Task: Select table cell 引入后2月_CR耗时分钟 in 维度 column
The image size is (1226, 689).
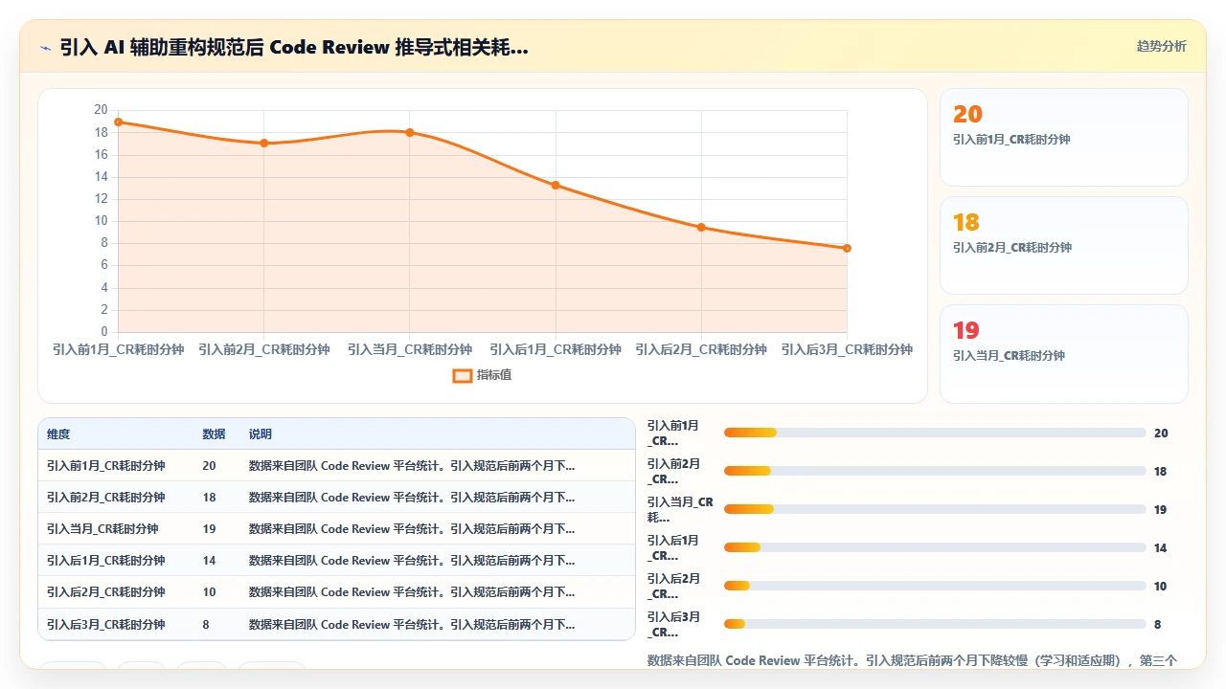Action: point(105,592)
